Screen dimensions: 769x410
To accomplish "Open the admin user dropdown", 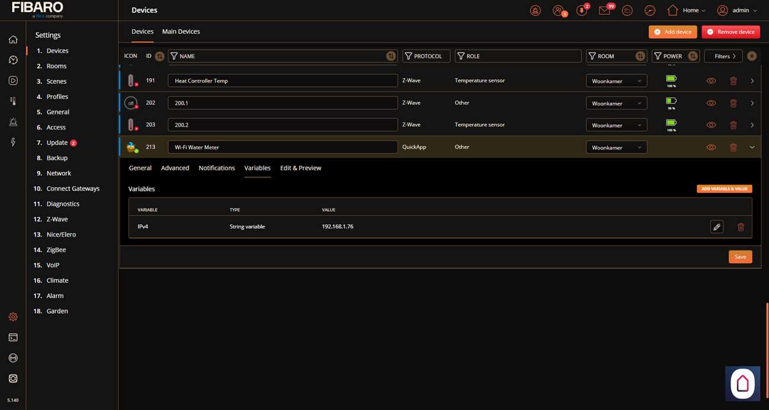I will [737, 11].
